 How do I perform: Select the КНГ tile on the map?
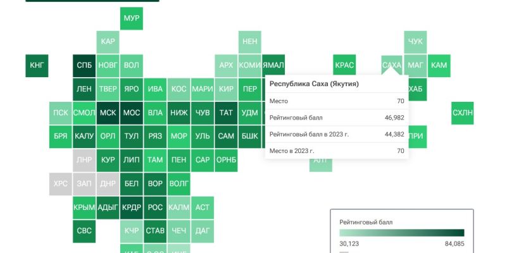click(37, 65)
